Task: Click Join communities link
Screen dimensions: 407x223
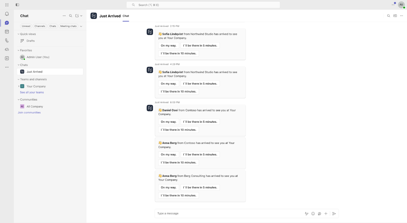Action: pos(29,112)
